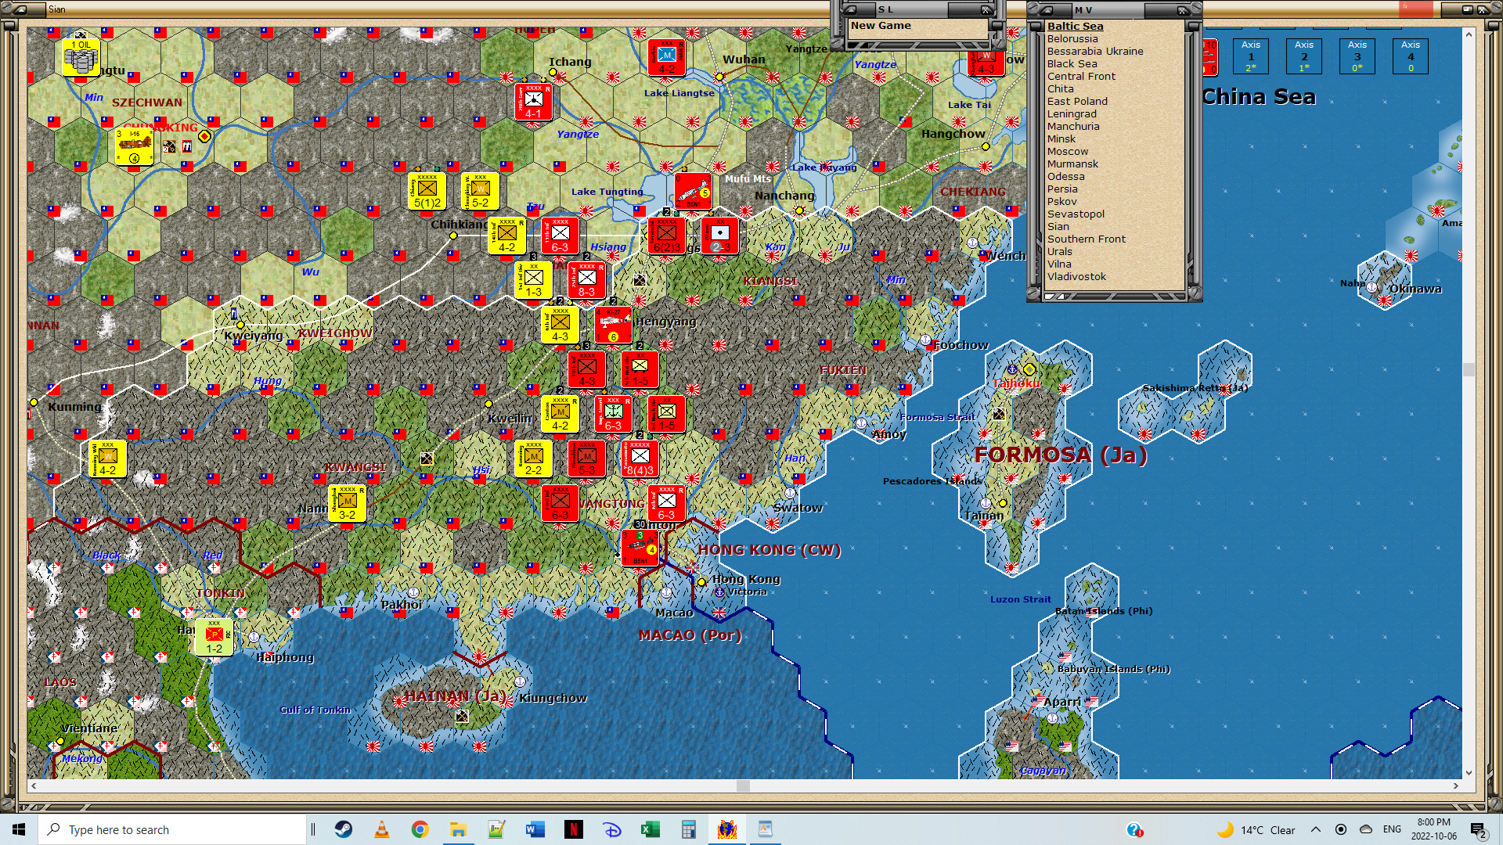Click the map scrollbar up arrow

coord(1469,34)
